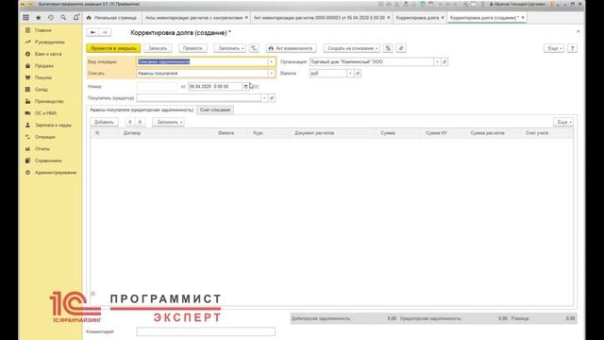Click the Комментарий input field
Image resolution: width=604 pixels, height=340 pixels.
tap(206, 331)
